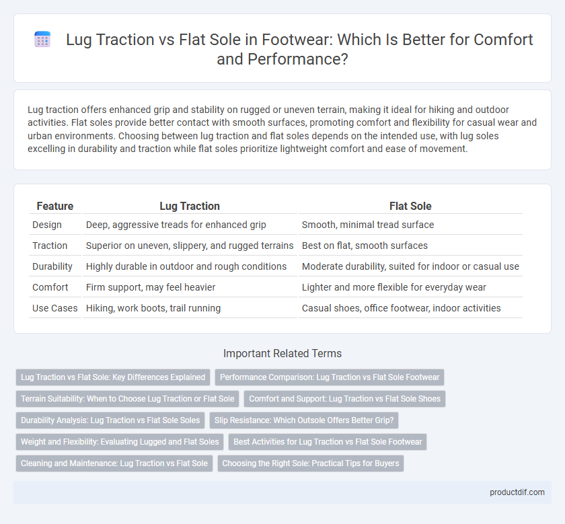Click the 'Feature' column header

[55, 206]
